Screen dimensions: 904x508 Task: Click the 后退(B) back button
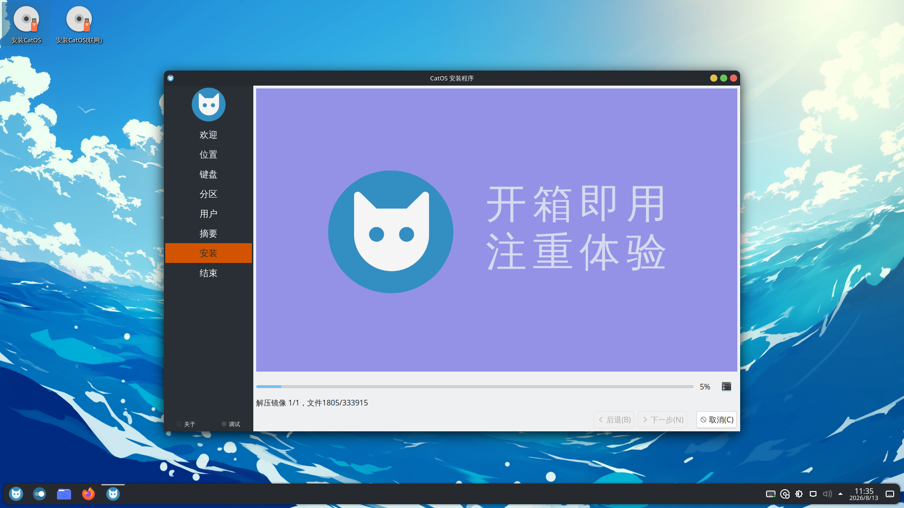point(614,420)
